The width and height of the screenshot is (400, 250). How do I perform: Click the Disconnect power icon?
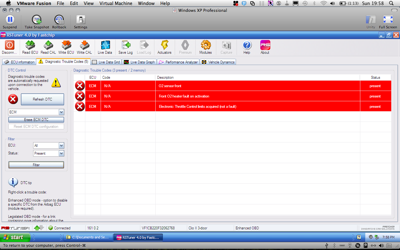pyautogui.click(x=9, y=45)
